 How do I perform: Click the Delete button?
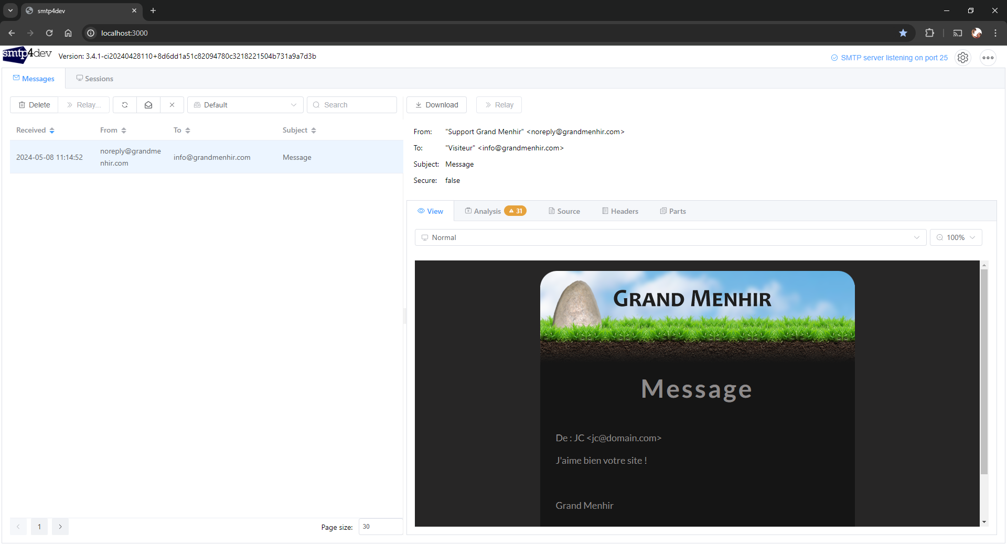point(34,105)
